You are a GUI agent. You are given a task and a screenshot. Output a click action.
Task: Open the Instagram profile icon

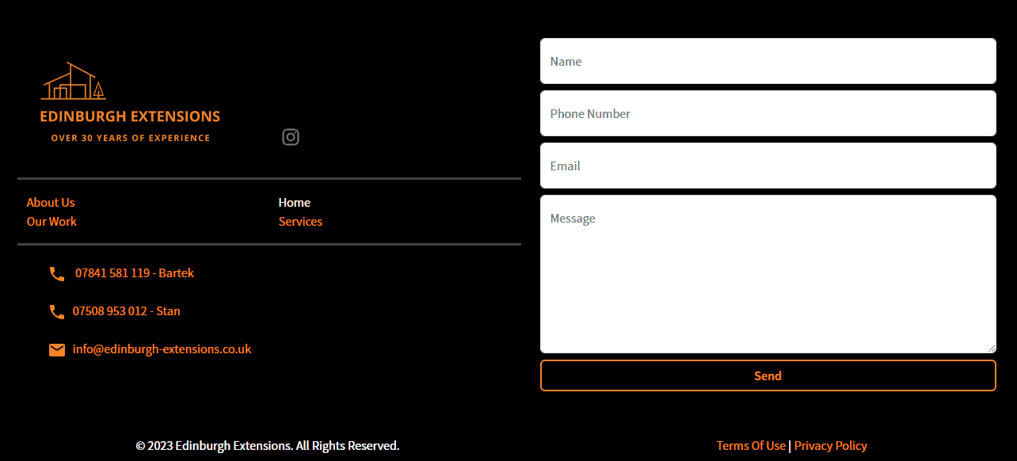290,137
